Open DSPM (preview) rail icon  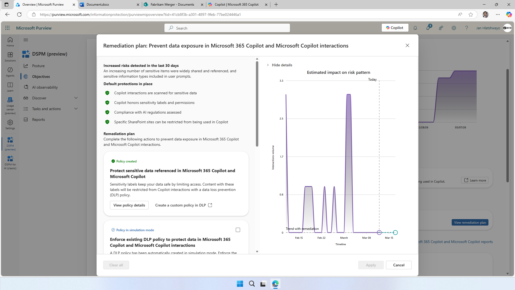click(x=10, y=144)
